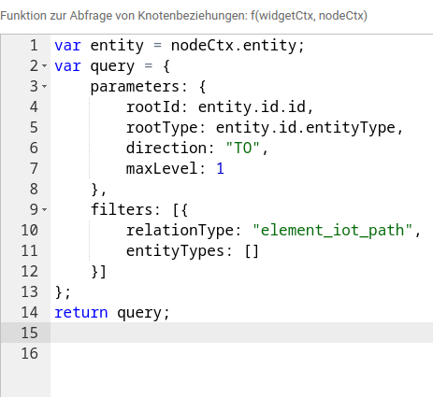The image size is (433, 397).
Task: Click gutter line number 11
Action: [30, 251]
